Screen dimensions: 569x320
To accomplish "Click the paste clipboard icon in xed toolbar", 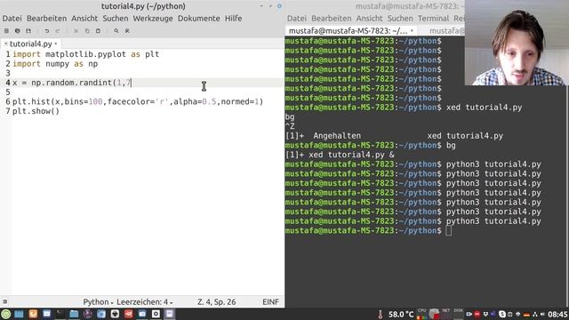I will (98, 31).
